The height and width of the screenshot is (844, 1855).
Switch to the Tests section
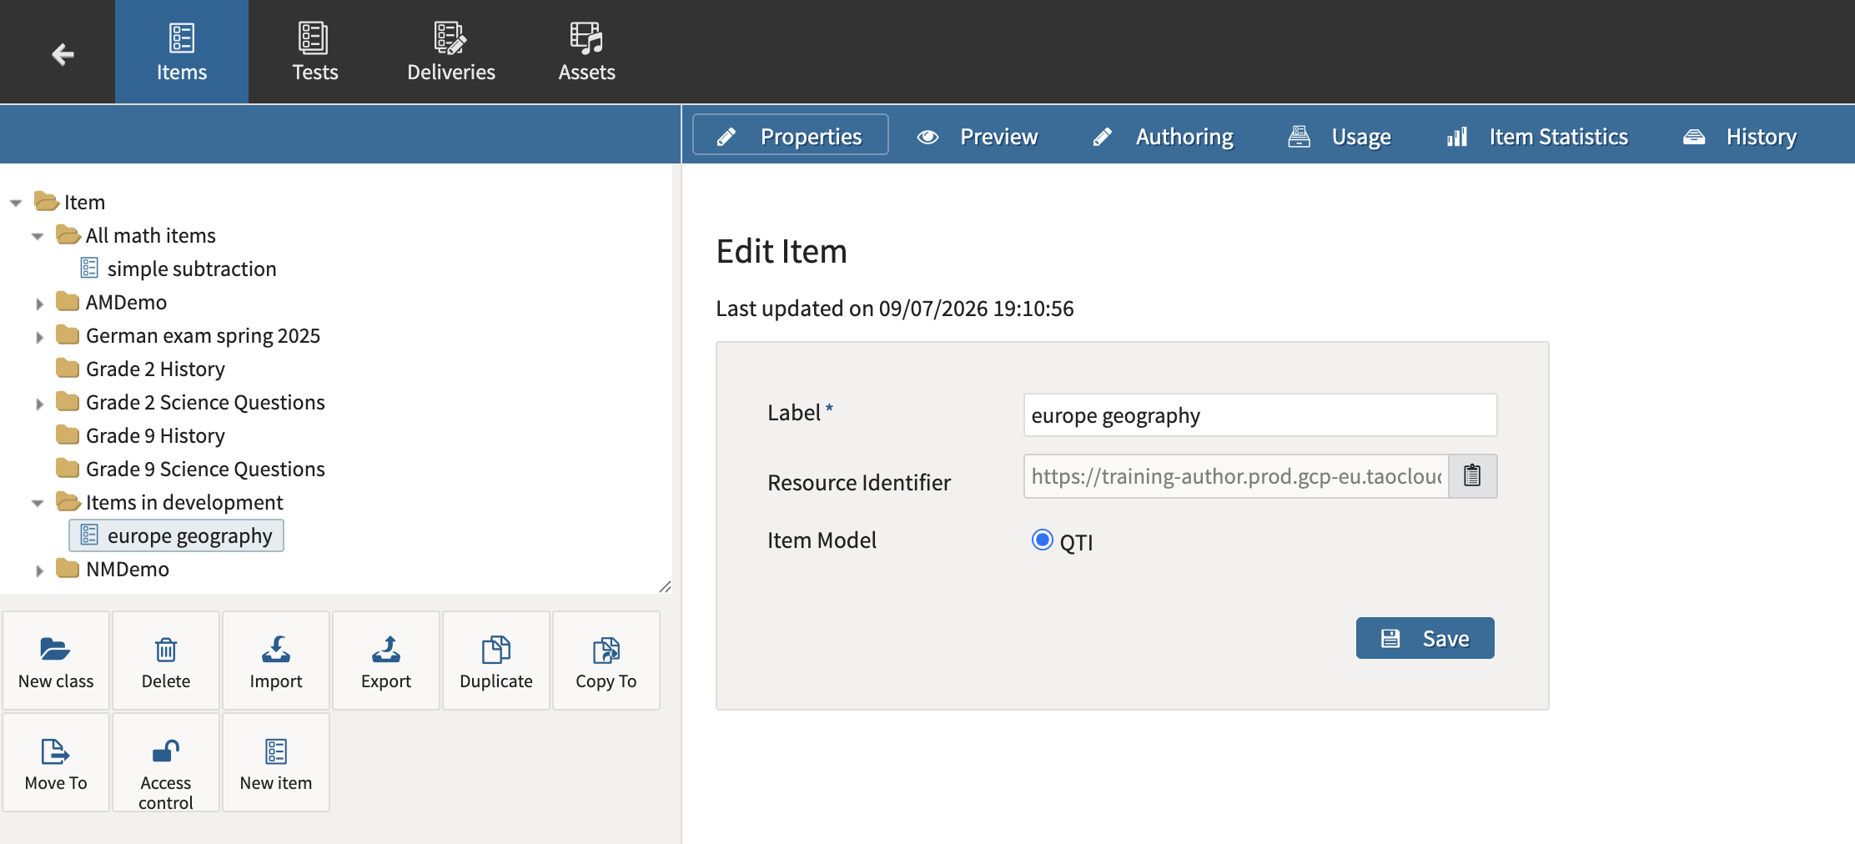coord(315,52)
